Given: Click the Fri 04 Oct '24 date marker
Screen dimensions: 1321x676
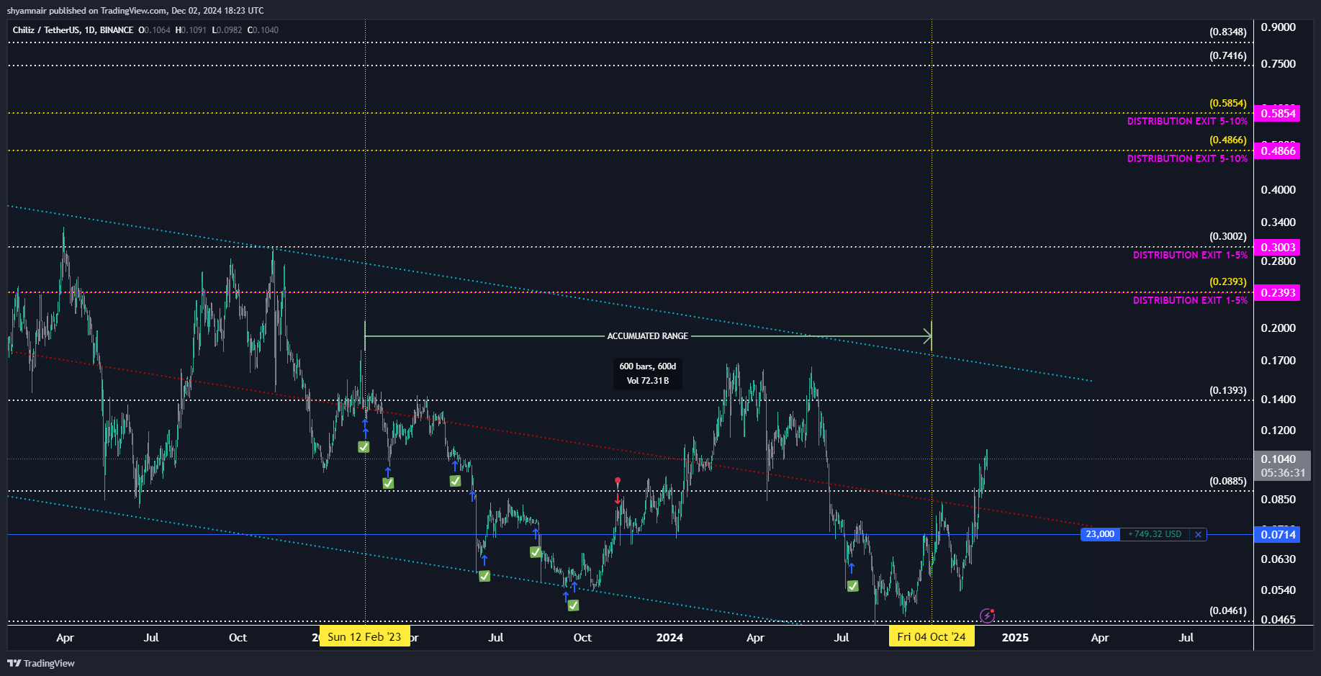Looking at the screenshot, I should coord(932,637).
